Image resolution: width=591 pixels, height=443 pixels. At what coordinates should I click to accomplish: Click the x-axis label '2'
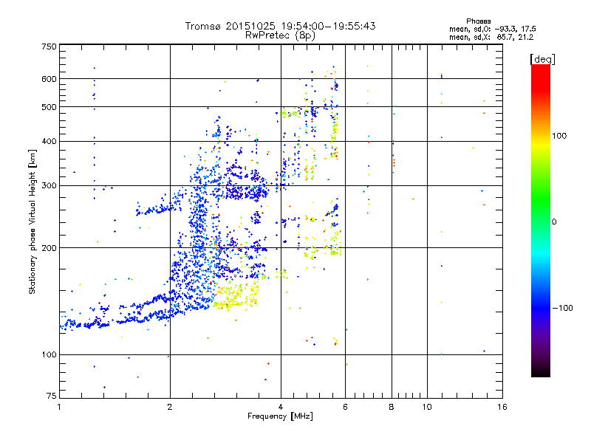coord(170,407)
